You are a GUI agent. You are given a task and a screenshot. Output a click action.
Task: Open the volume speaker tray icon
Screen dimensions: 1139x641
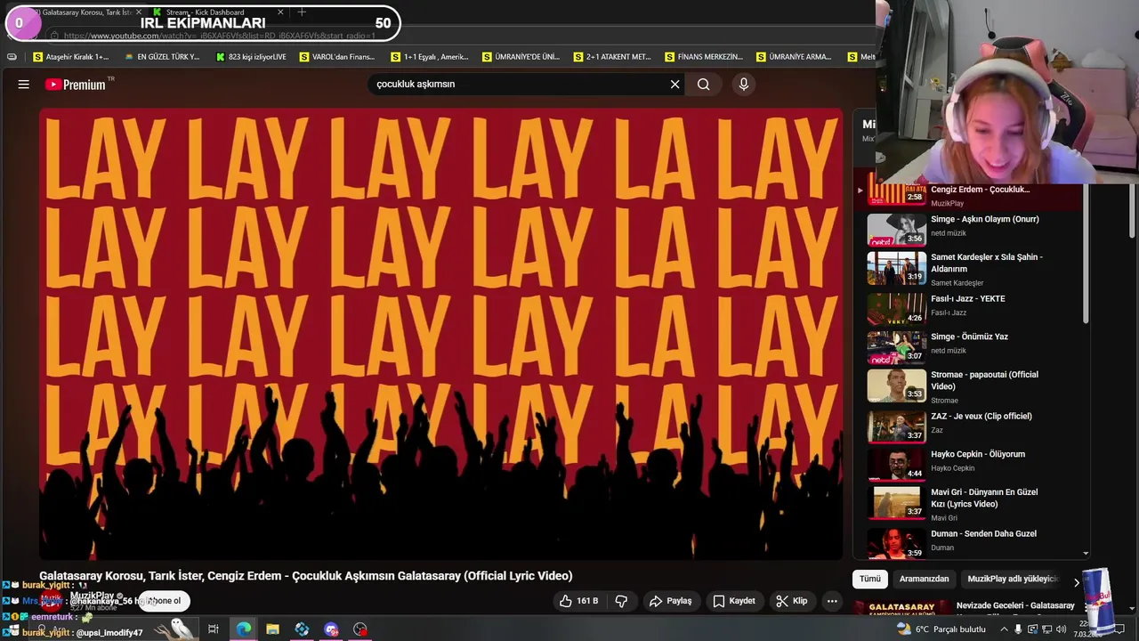coord(1061,629)
